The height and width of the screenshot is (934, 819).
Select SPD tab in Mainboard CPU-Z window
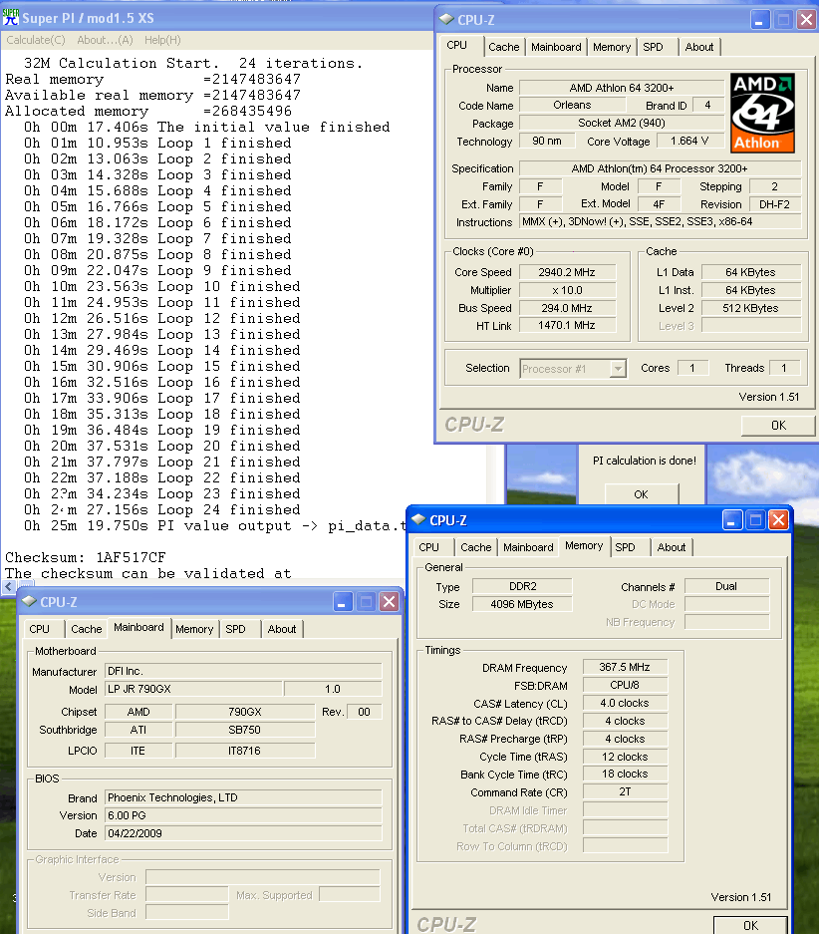coord(235,629)
